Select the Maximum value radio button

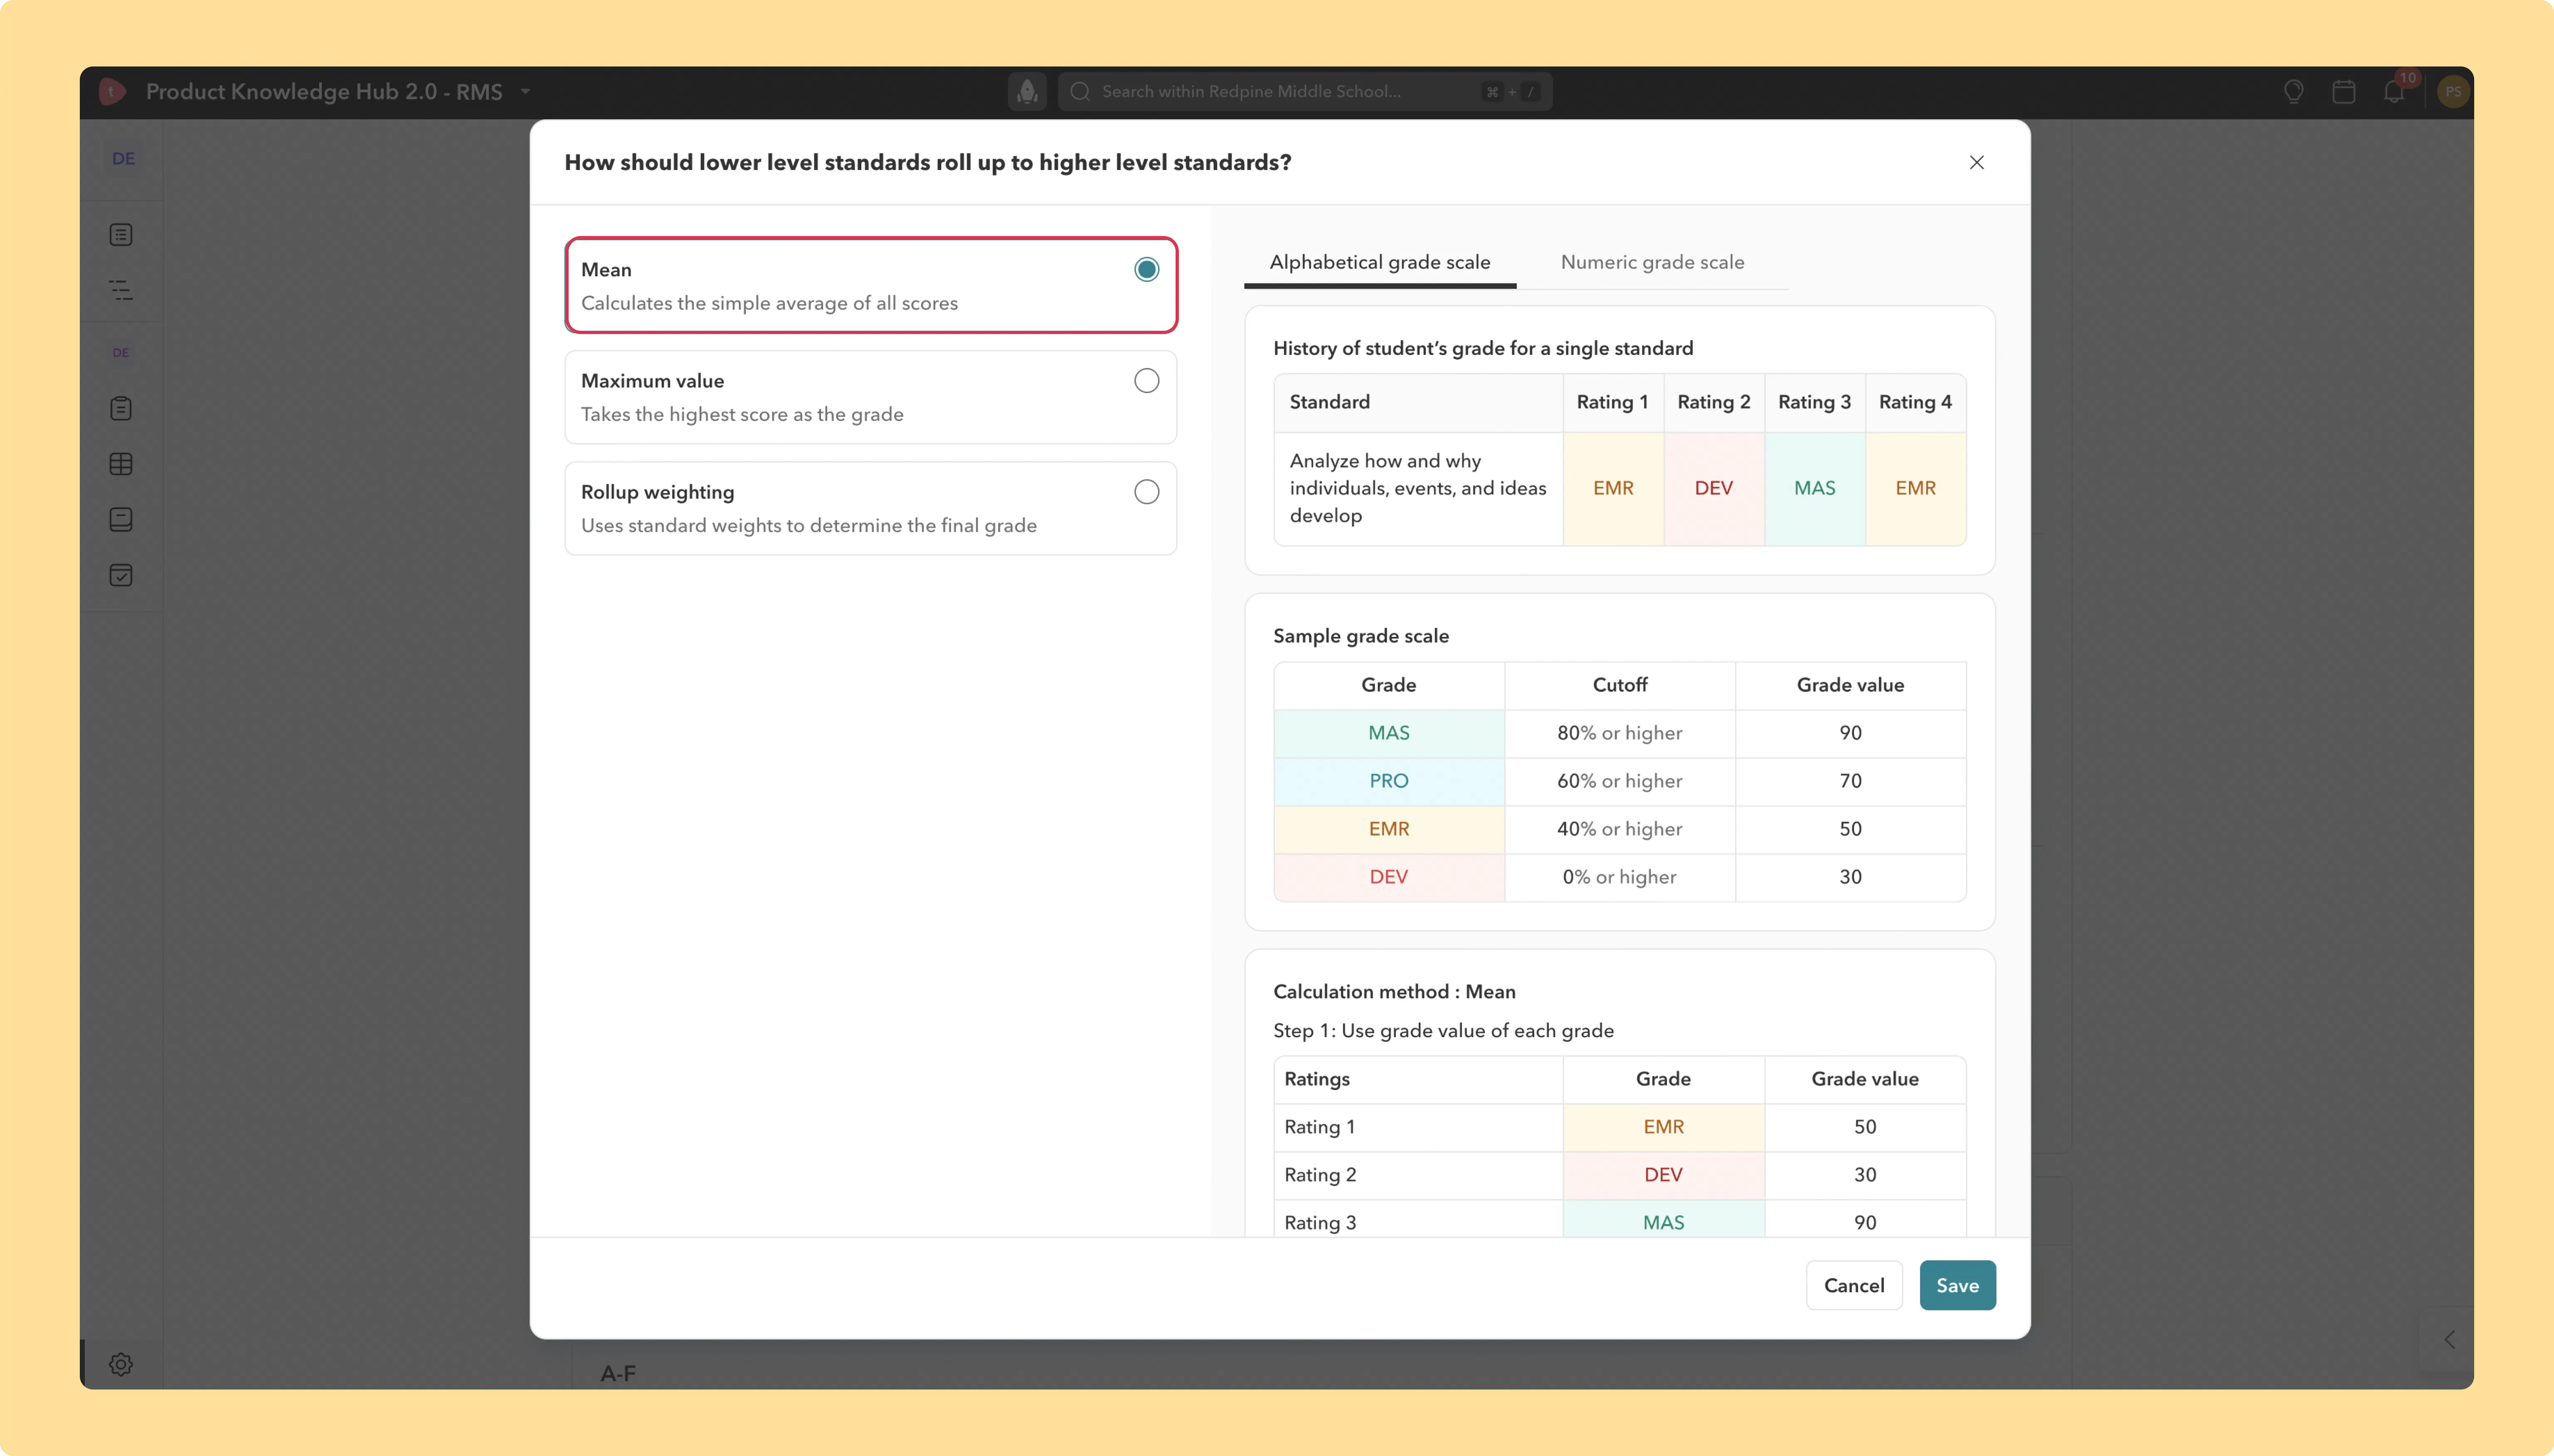1146,381
